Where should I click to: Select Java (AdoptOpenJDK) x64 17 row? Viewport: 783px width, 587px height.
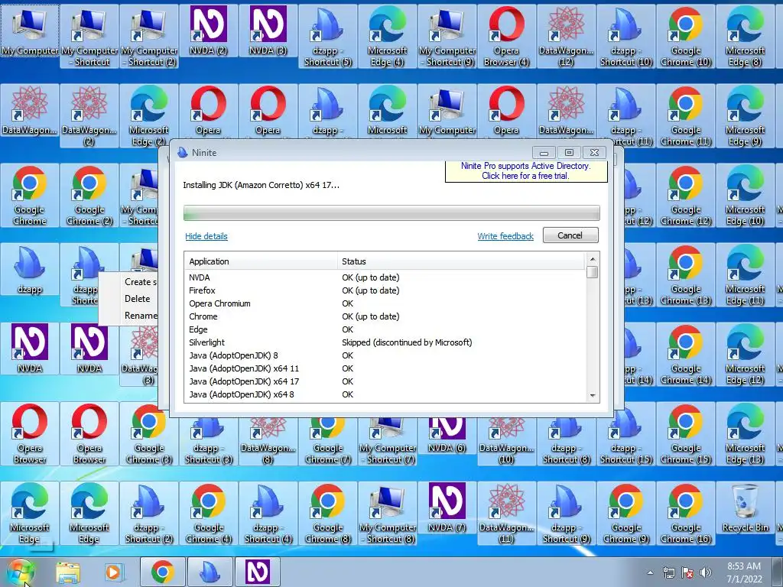[385, 381]
